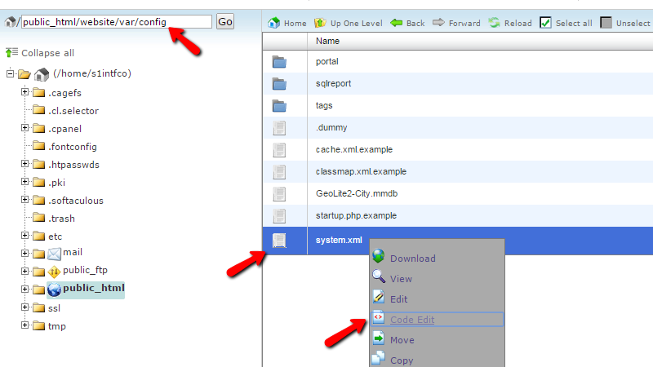Select the startup.php.example file name
This screenshot has height=367, width=653.
tap(356, 215)
